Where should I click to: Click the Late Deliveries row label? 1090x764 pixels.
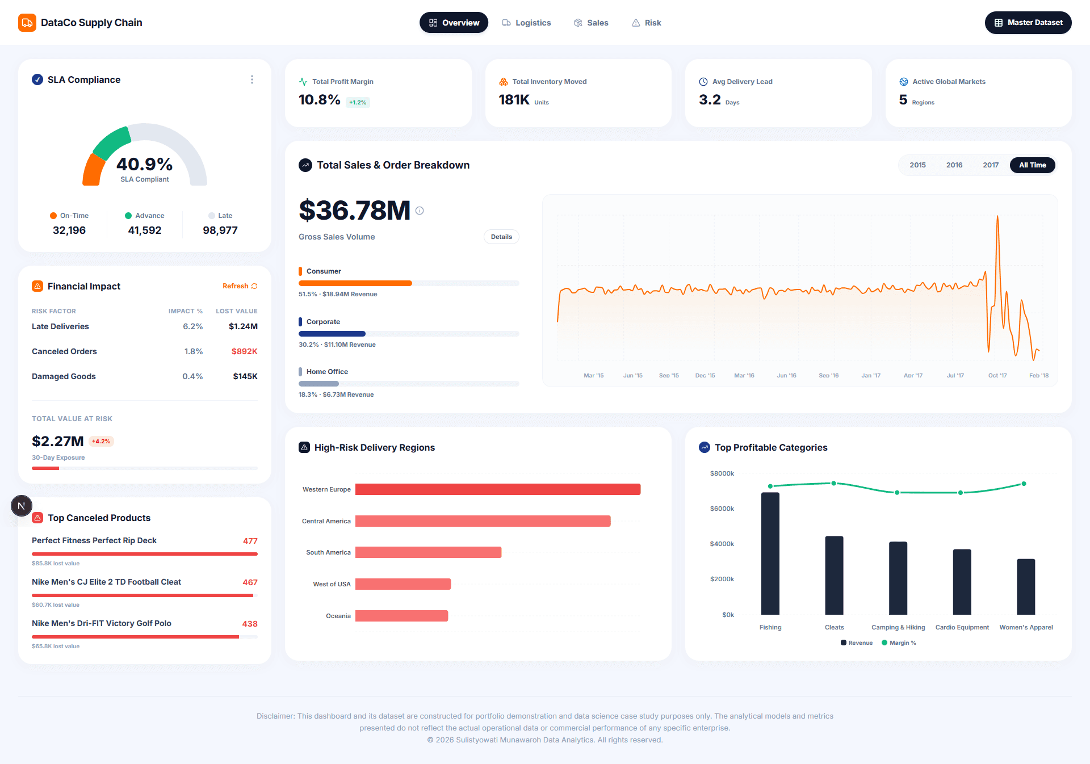60,326
